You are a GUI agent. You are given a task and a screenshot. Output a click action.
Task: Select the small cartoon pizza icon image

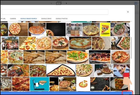coord(83,84)
